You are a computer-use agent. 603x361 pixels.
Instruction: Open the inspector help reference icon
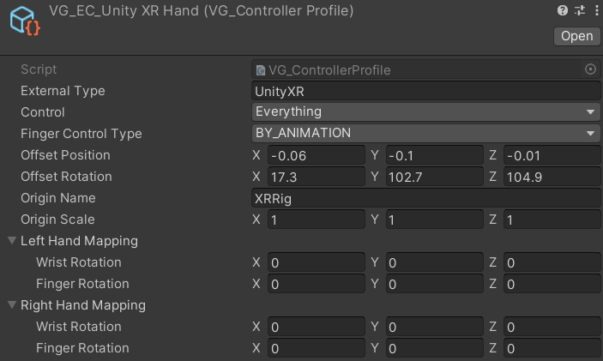pyautogui.click(x=562, y=10)
